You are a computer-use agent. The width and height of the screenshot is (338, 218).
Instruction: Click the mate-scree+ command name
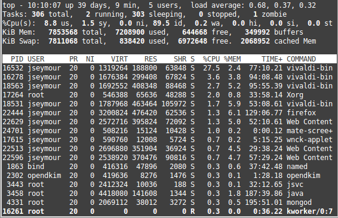pyautogui.click(x=309, y=131)
